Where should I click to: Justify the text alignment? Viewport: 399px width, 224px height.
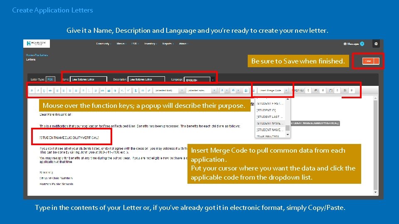76,90
